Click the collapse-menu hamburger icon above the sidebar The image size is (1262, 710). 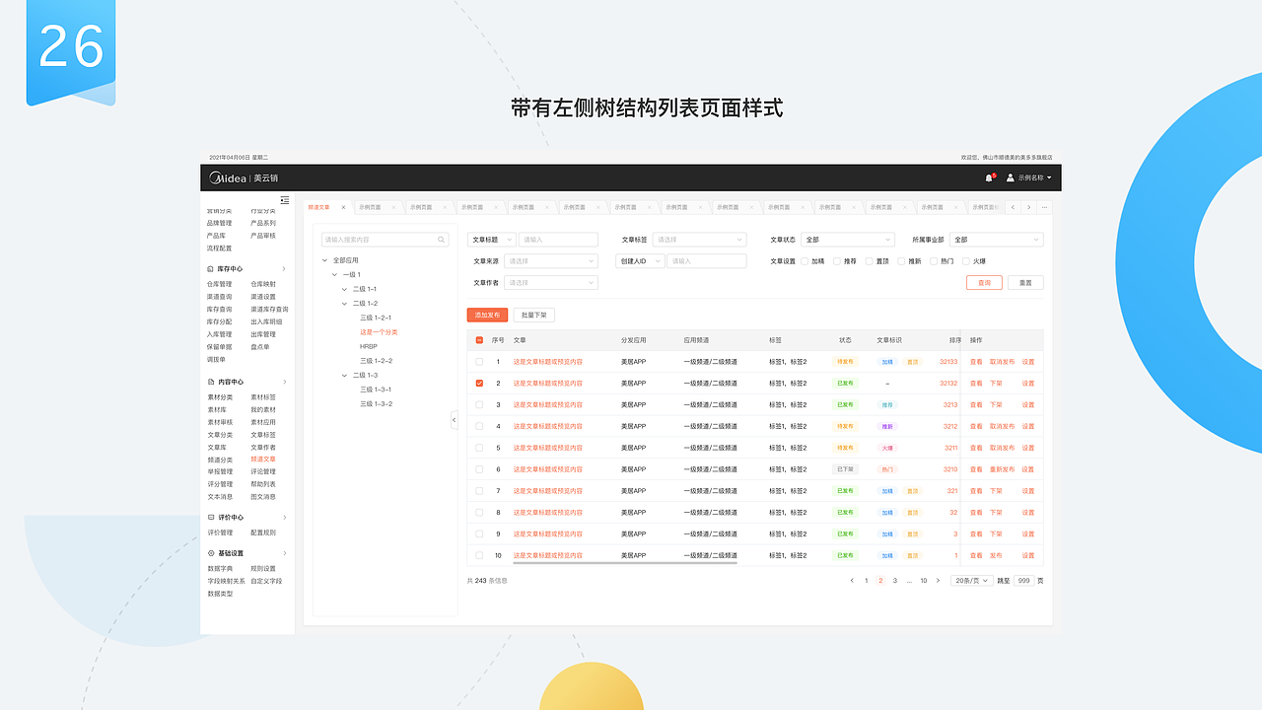coord(285,199)
